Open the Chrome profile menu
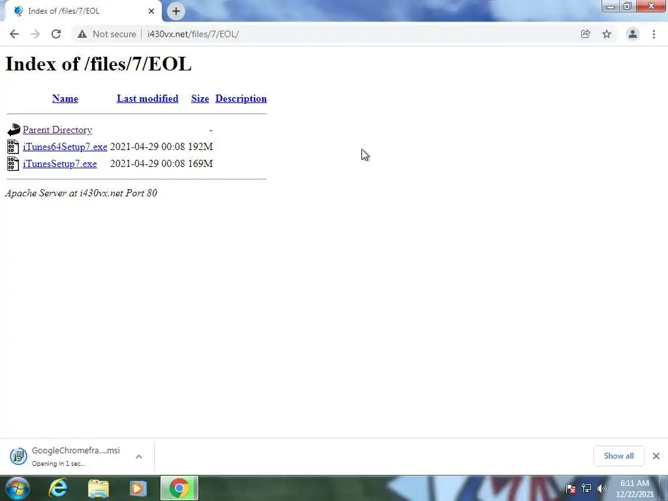668x501 pixels. point(633,34)
